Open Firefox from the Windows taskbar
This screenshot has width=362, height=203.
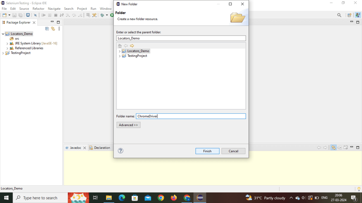(174, 198)
